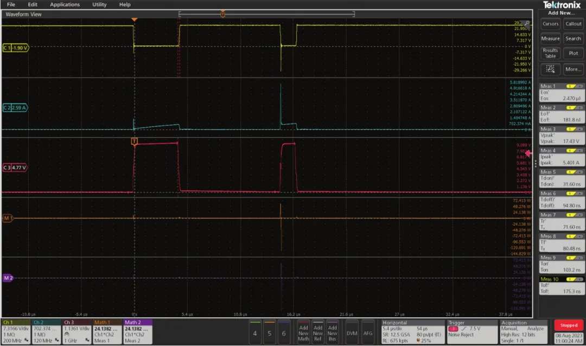
Task: Click the zoom magnifier icon in Add New panel
Action: click(550, 69)
